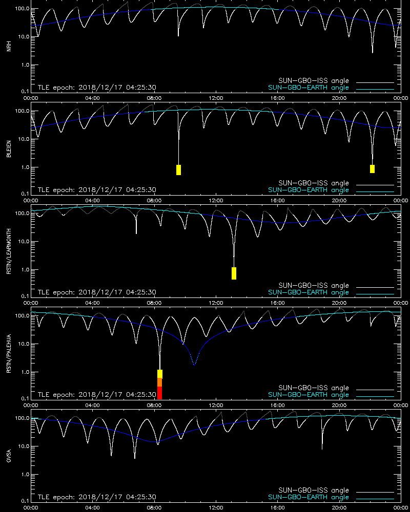Click the TLE epoch text in the RSTN/LEARMONTH plot
This screenshot has width=410, height=512.
point(97,292)
